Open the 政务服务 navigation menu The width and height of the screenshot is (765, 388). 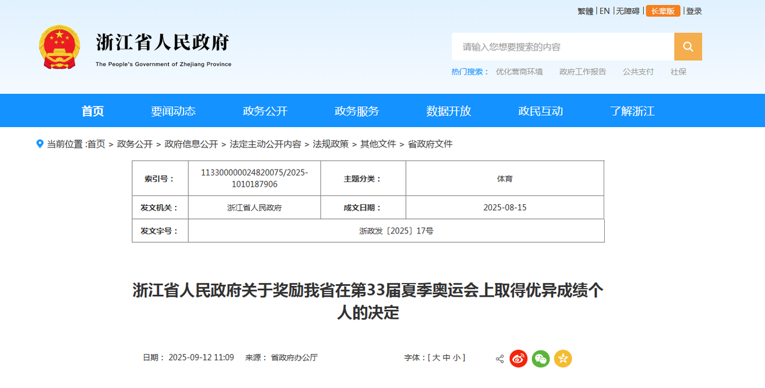[x=357, y=111]
